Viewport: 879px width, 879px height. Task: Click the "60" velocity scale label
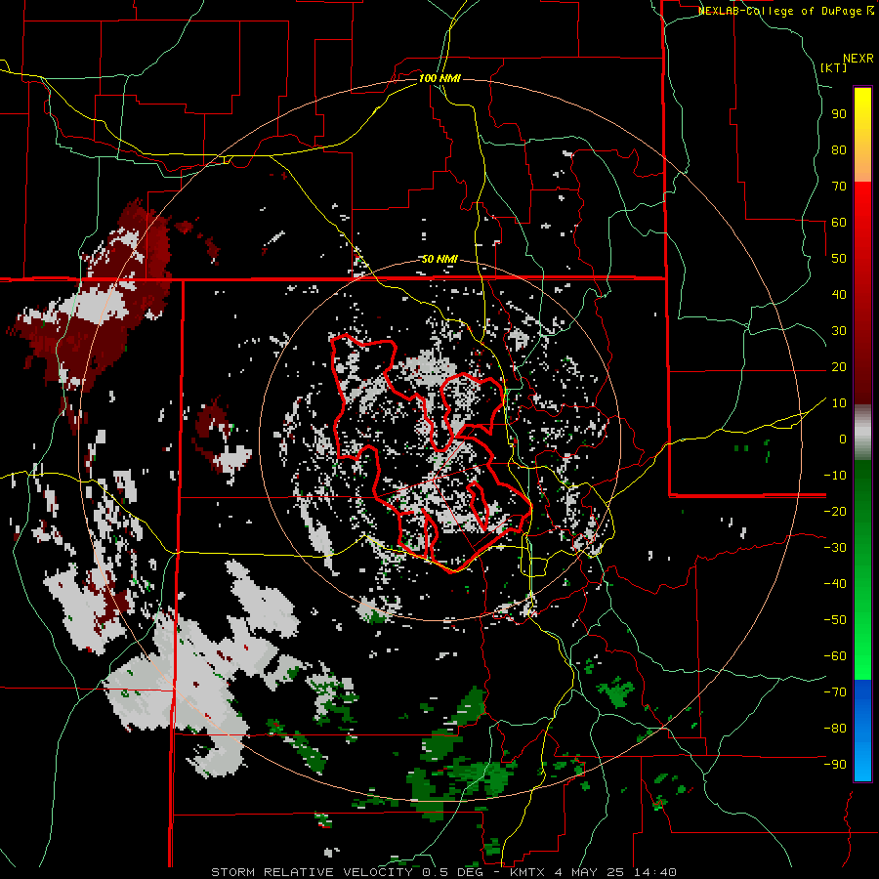click(x=839, y=223)
